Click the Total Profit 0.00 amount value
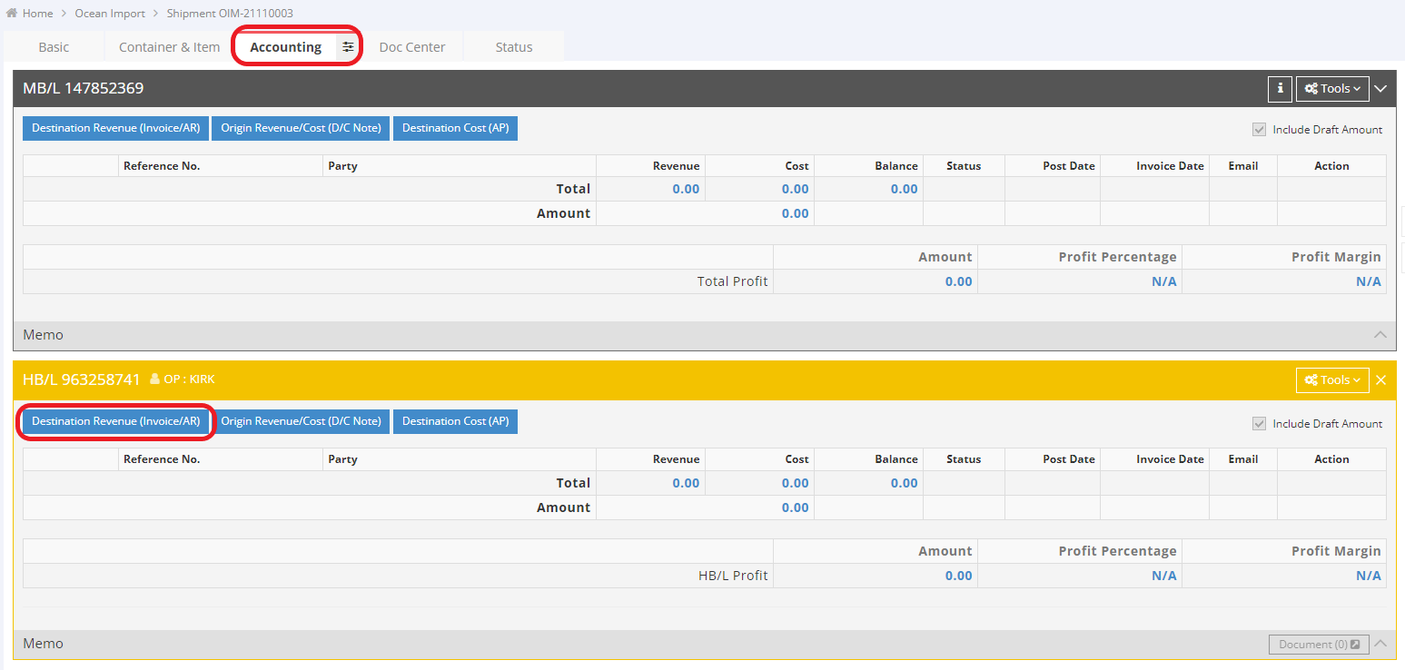 pos(959,281)
